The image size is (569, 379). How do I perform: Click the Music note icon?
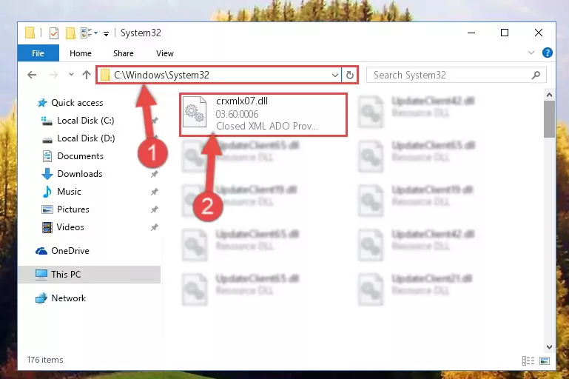click(47, 192)
